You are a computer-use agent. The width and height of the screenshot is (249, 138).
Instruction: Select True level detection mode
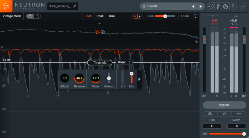pyautogui.click(x=111, y=16)
